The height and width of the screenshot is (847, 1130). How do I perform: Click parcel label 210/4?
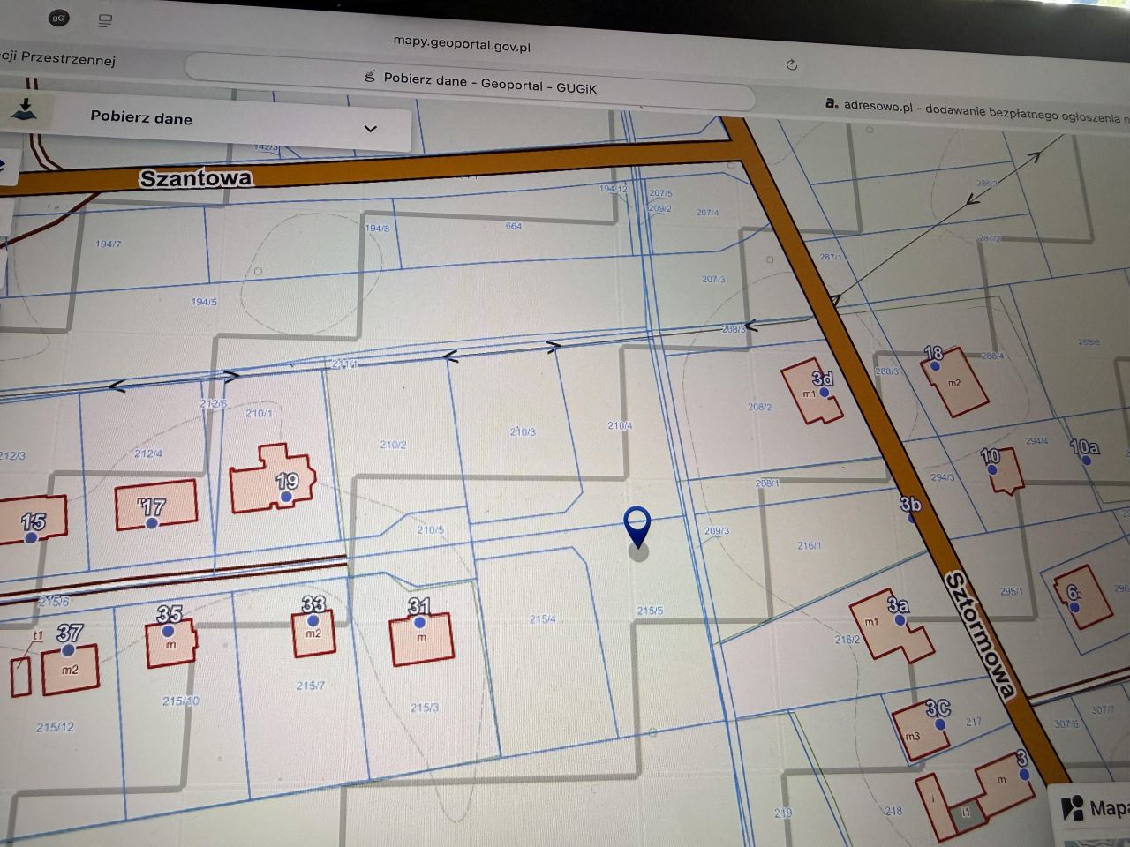point(620,425)
